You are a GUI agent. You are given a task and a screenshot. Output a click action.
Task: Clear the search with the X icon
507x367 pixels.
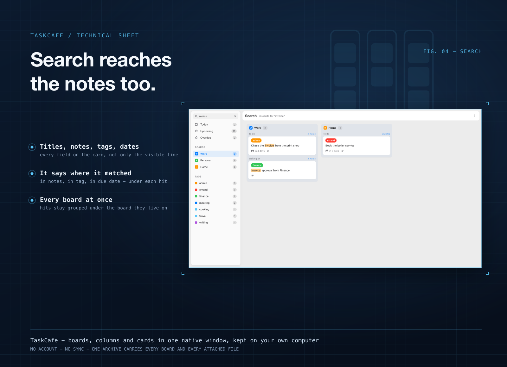tap(235, 116)
